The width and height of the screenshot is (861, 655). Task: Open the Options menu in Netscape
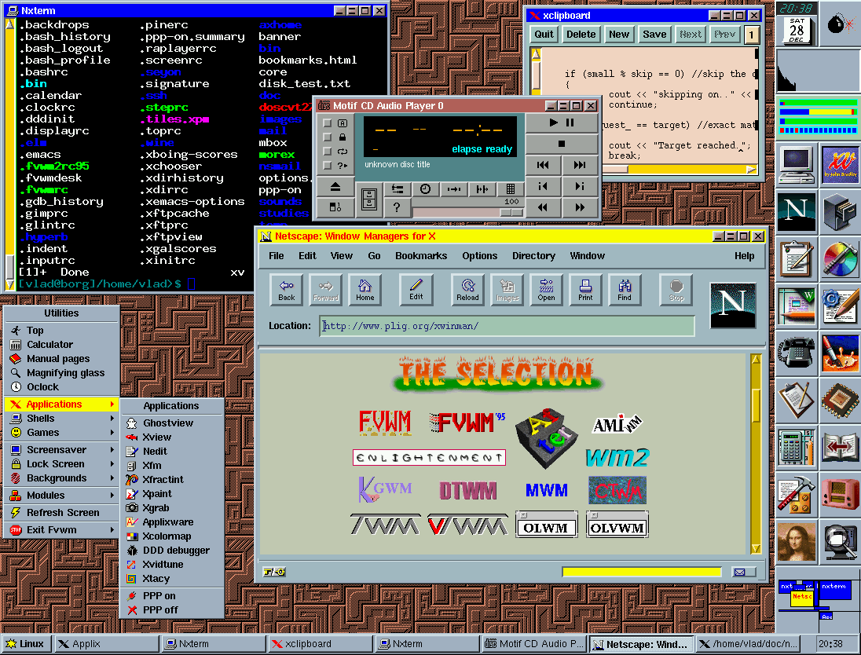(479, 256)
